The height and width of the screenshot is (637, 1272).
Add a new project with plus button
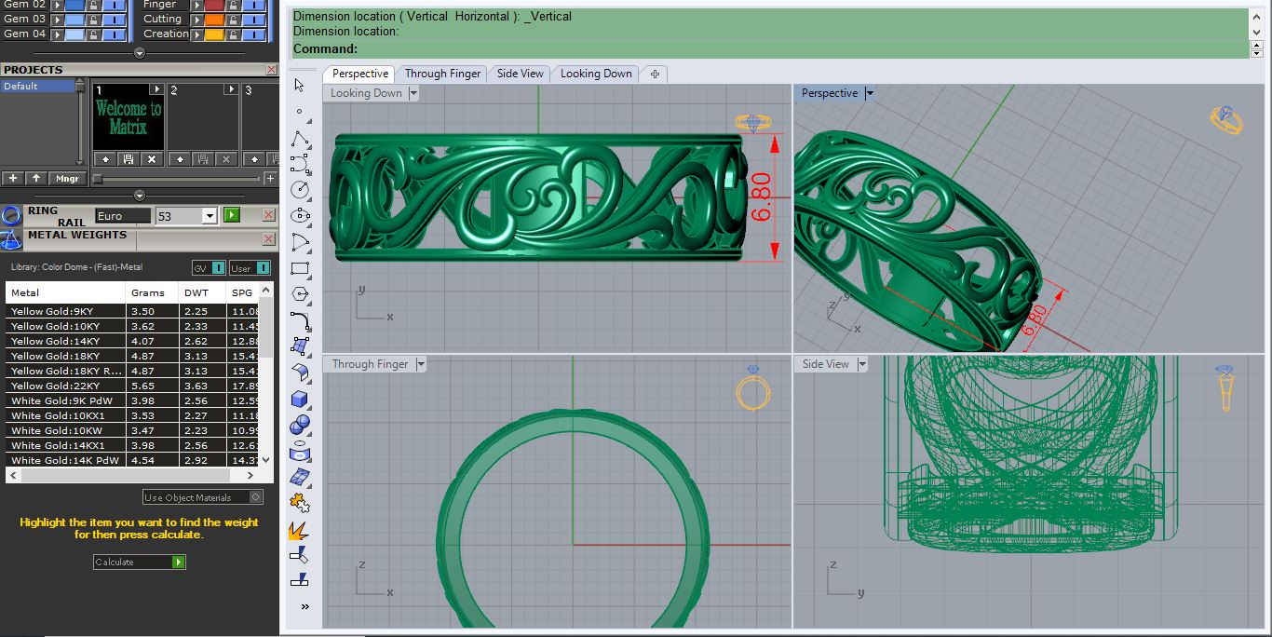tap(12, 178)
